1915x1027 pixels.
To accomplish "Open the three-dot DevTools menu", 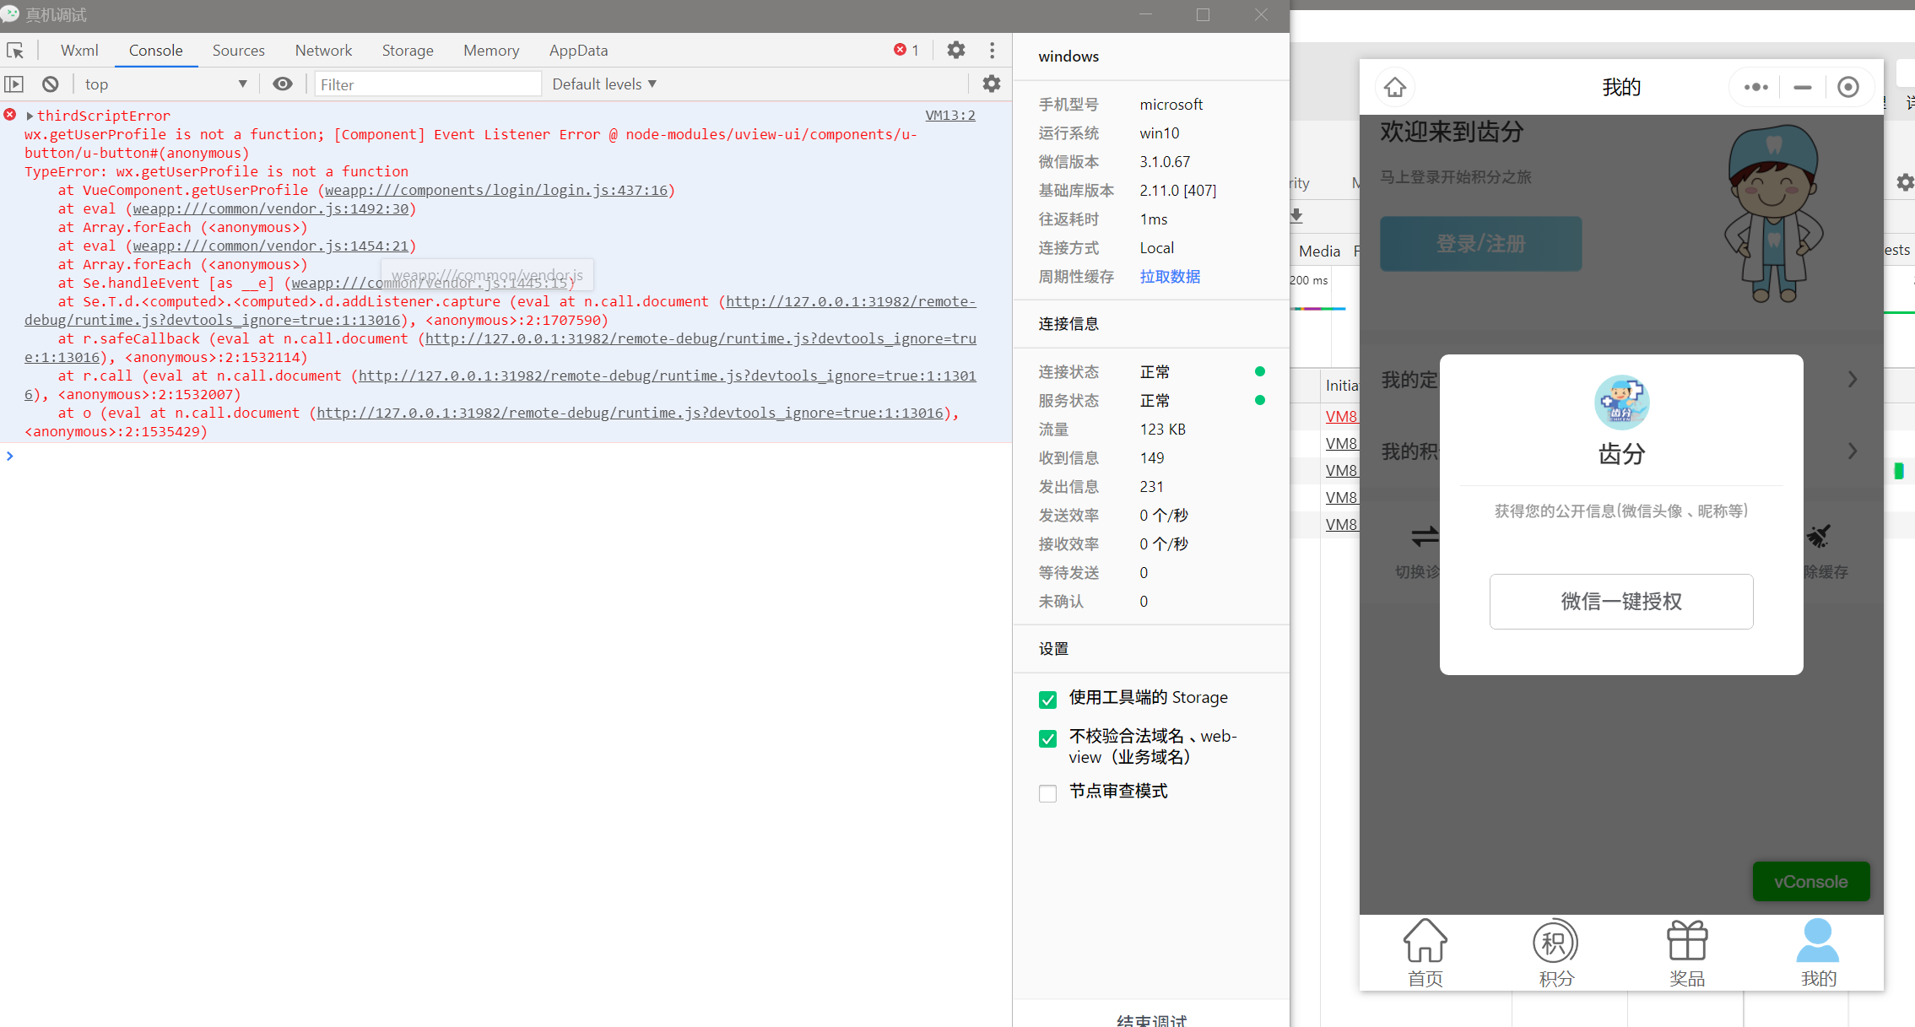I will point(992,51).
